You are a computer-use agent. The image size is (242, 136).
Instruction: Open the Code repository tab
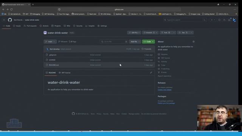click(7, 26)
